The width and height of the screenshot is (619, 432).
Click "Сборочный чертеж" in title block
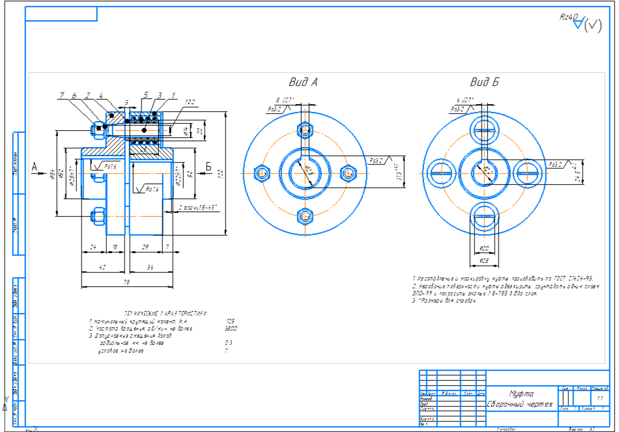pos(520,405)
